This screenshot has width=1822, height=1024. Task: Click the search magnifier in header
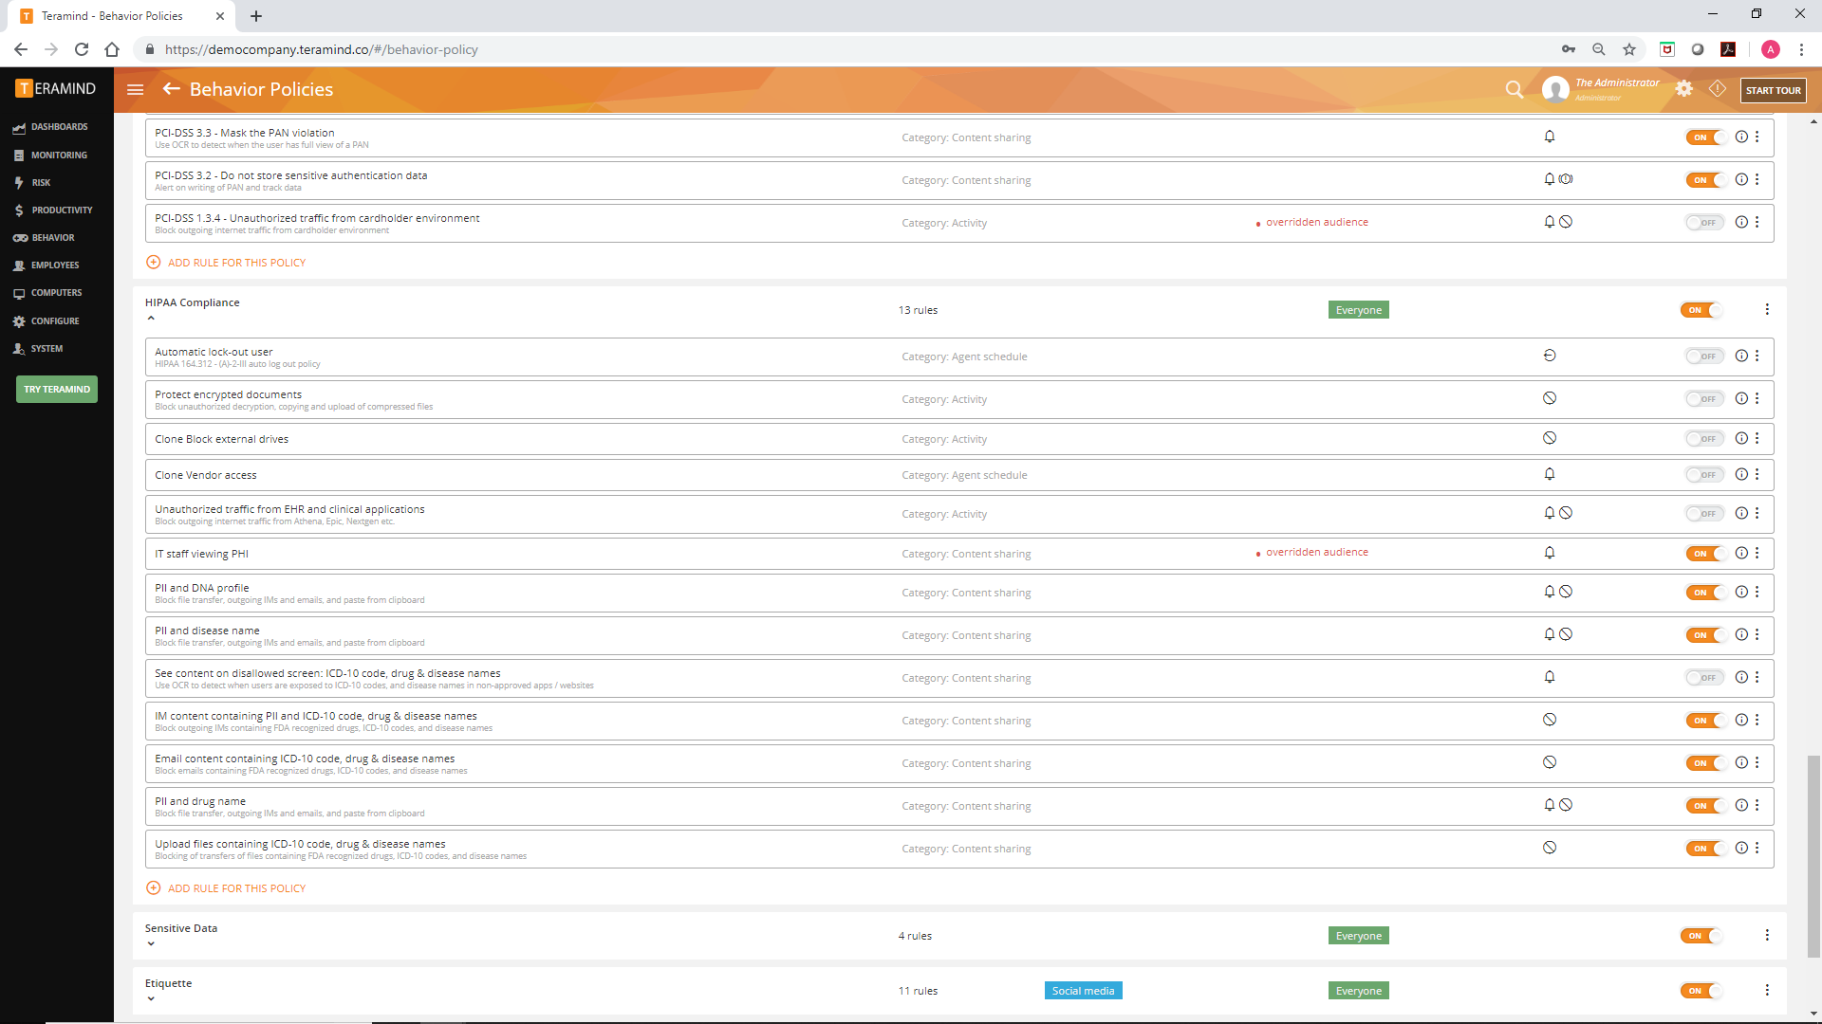1514,89
